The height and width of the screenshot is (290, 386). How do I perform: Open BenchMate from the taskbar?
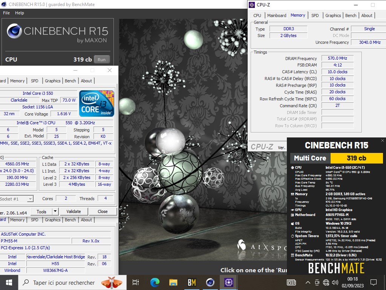[x=192, y=282]
